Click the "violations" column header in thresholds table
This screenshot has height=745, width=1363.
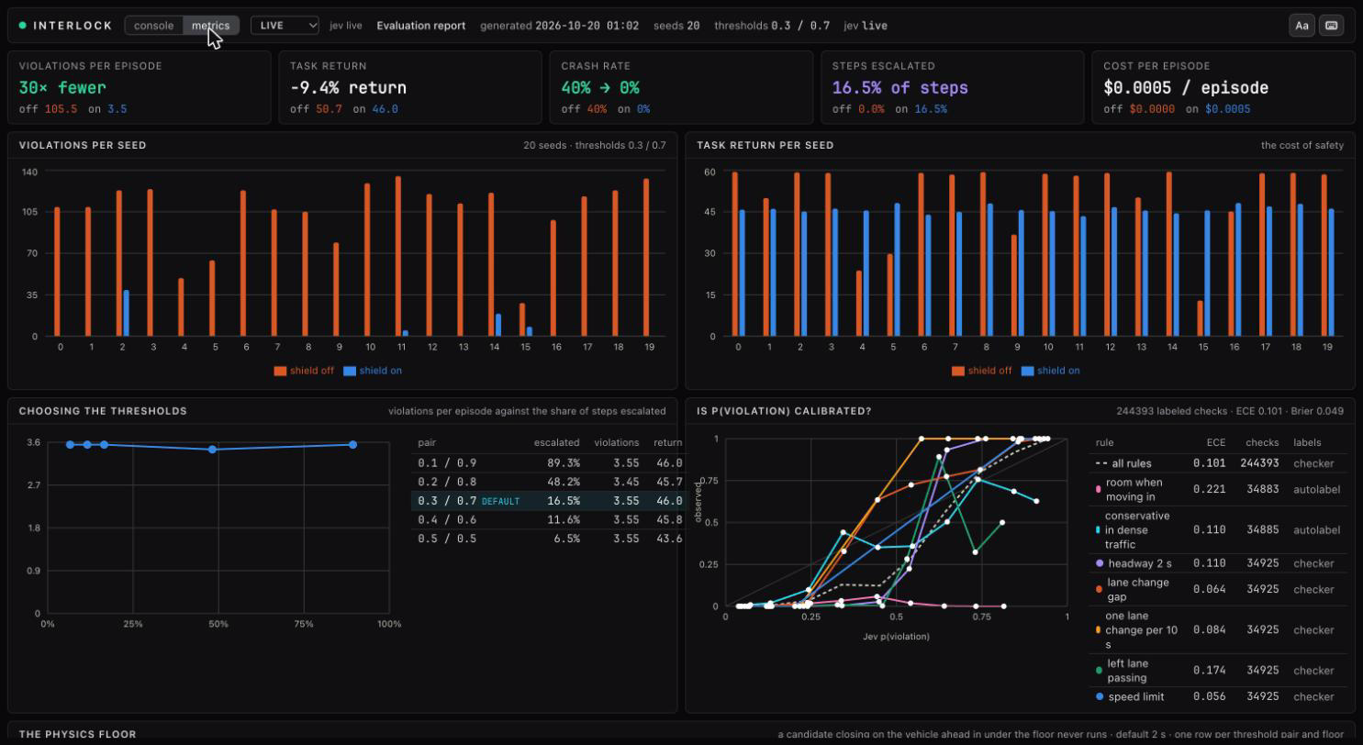(x=616, y=442)
